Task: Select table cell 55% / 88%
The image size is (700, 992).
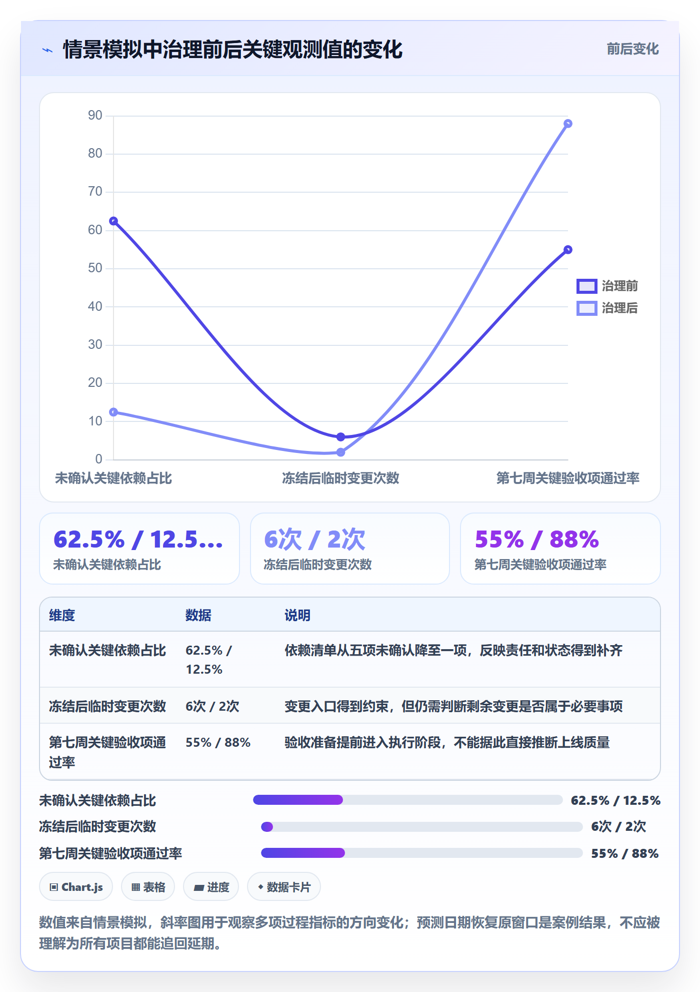Action: pyautogui.click(x=218, y=742)
